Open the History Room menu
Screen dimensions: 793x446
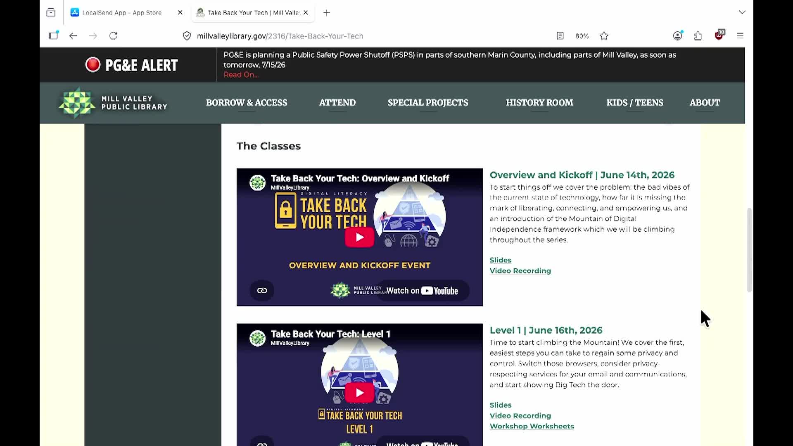point(539,102)
